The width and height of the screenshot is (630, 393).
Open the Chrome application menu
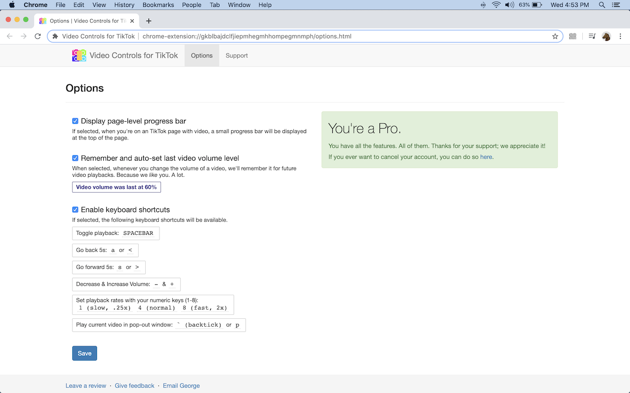point(35,5)
